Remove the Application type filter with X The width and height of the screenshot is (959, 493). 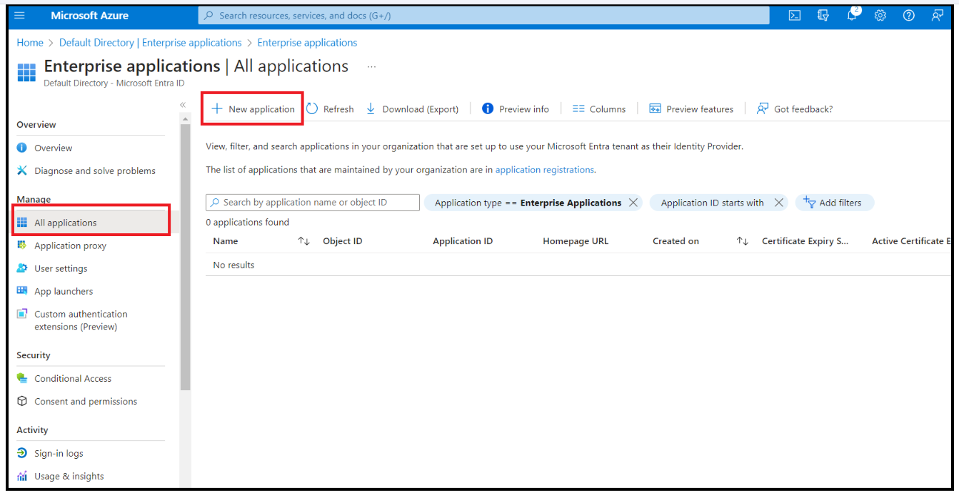pyautogui.click(x=633, y=203)
